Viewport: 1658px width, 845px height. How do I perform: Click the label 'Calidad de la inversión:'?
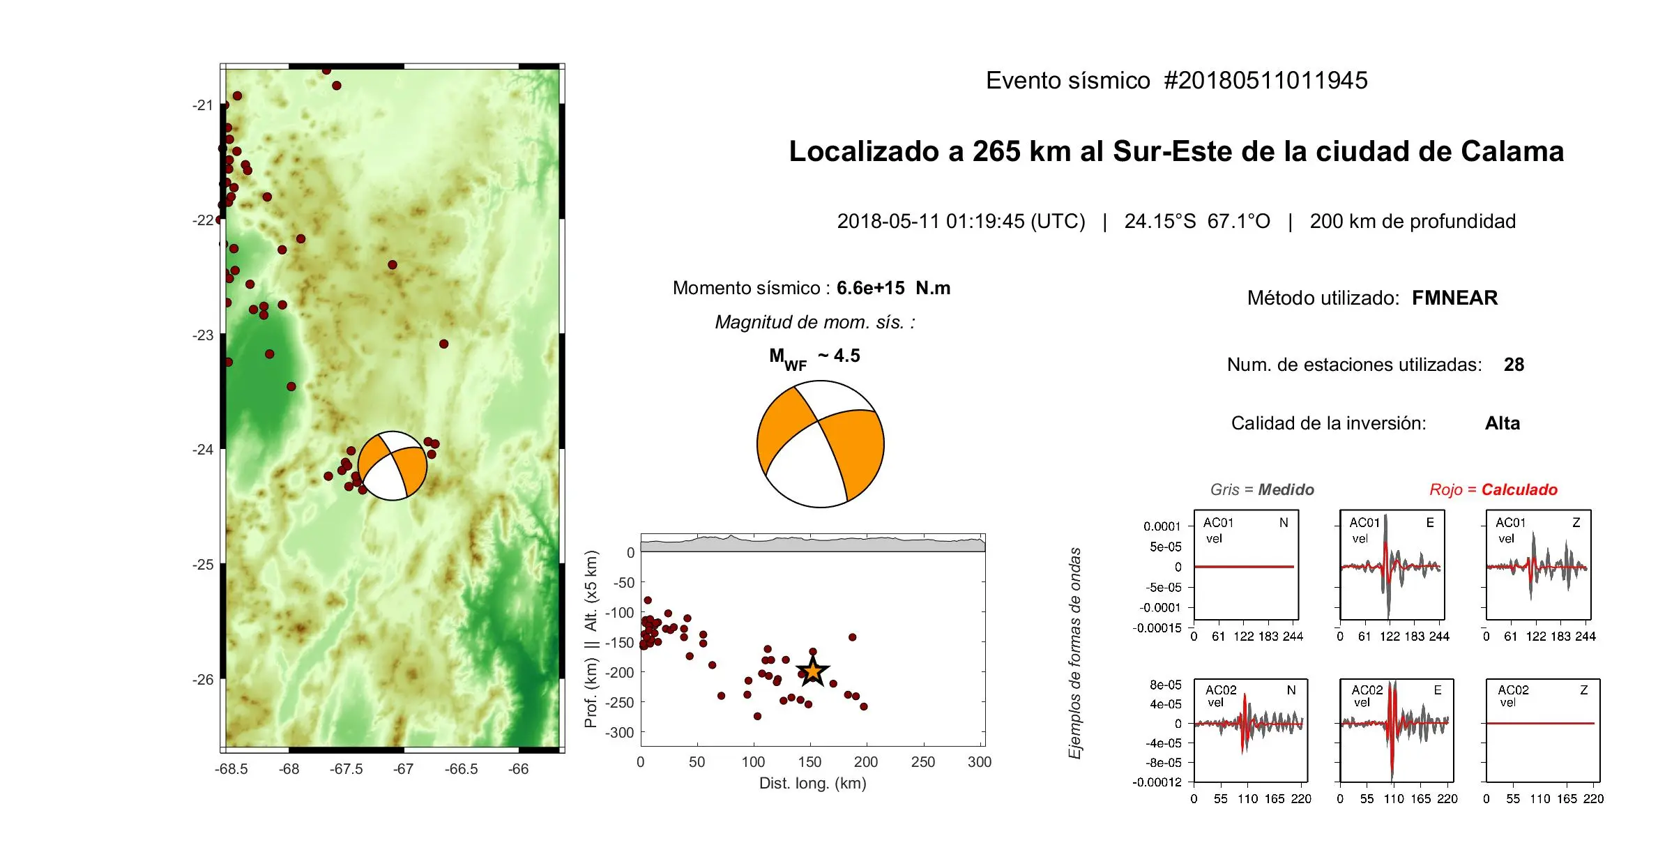(x=1329, y=423)
